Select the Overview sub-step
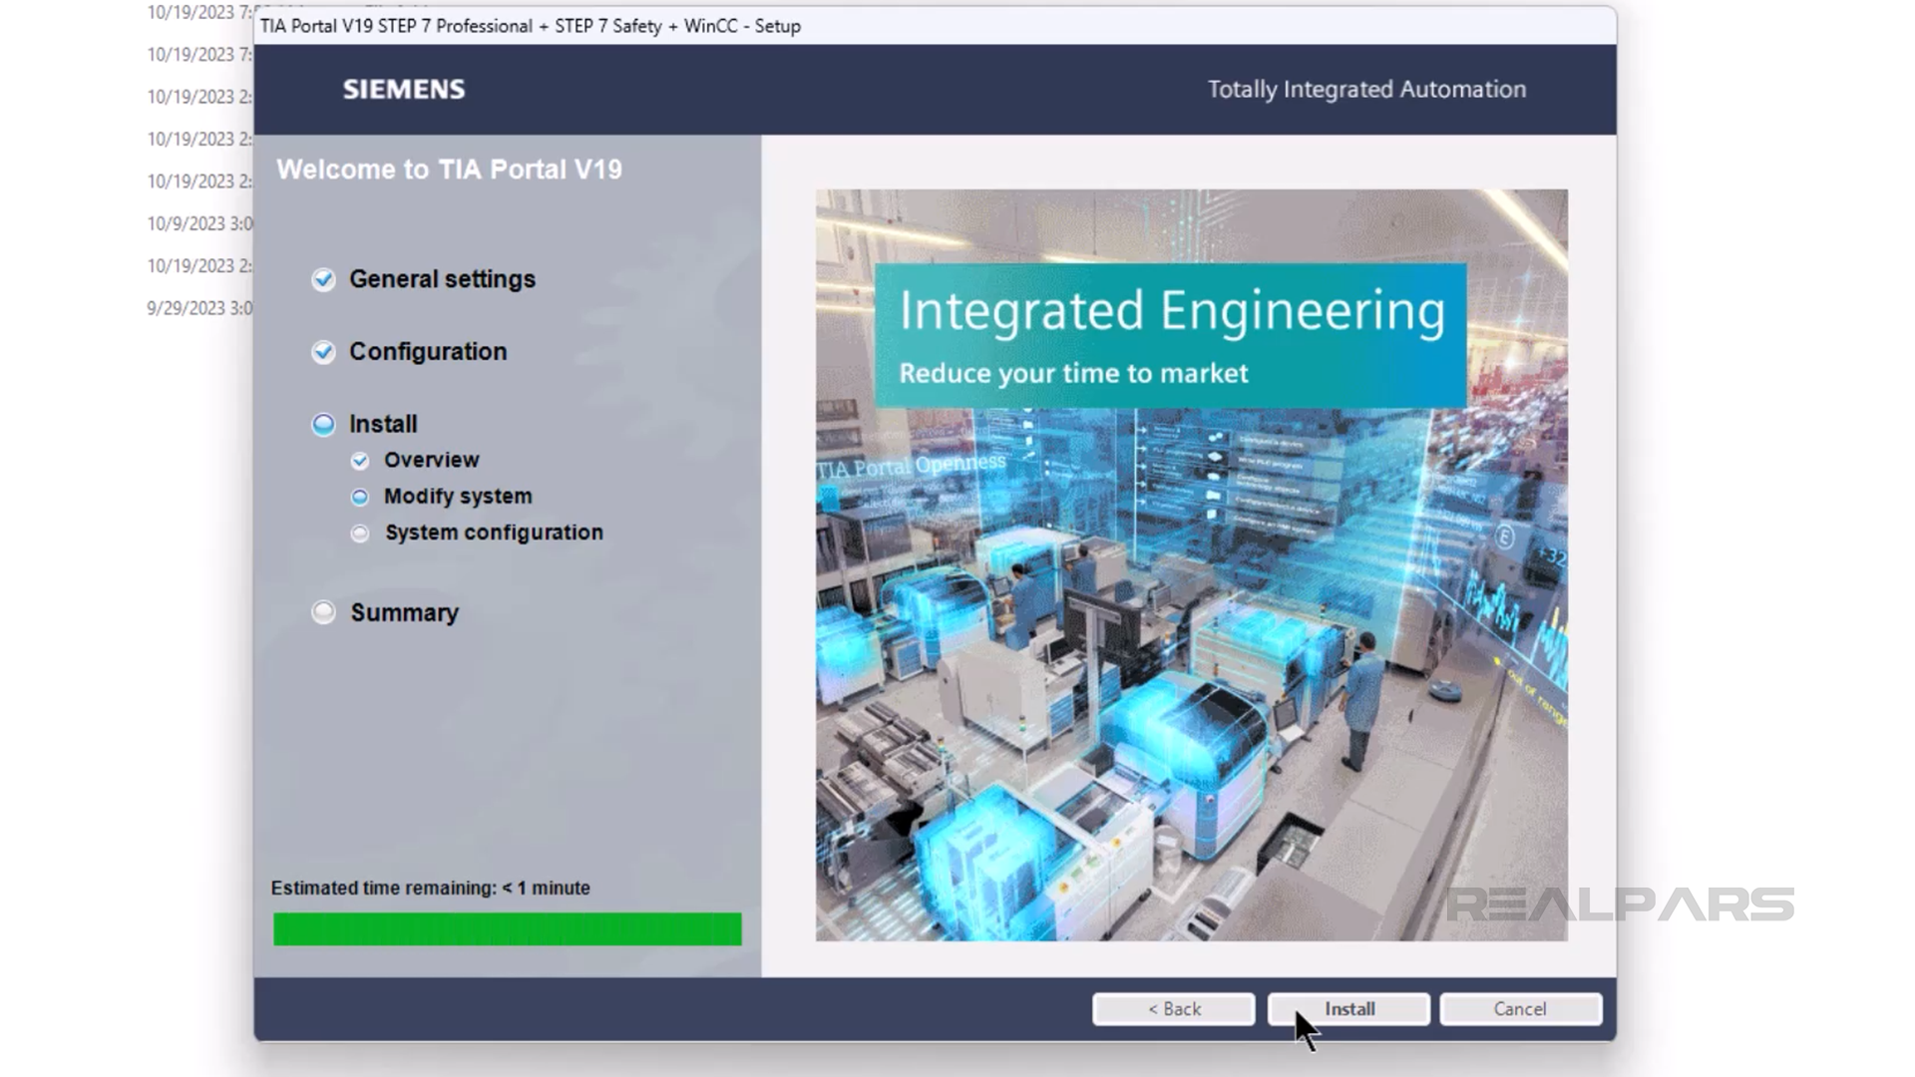Viewport: 1915px width, 1077px height. pyautogui.click(x=432, y=460)
